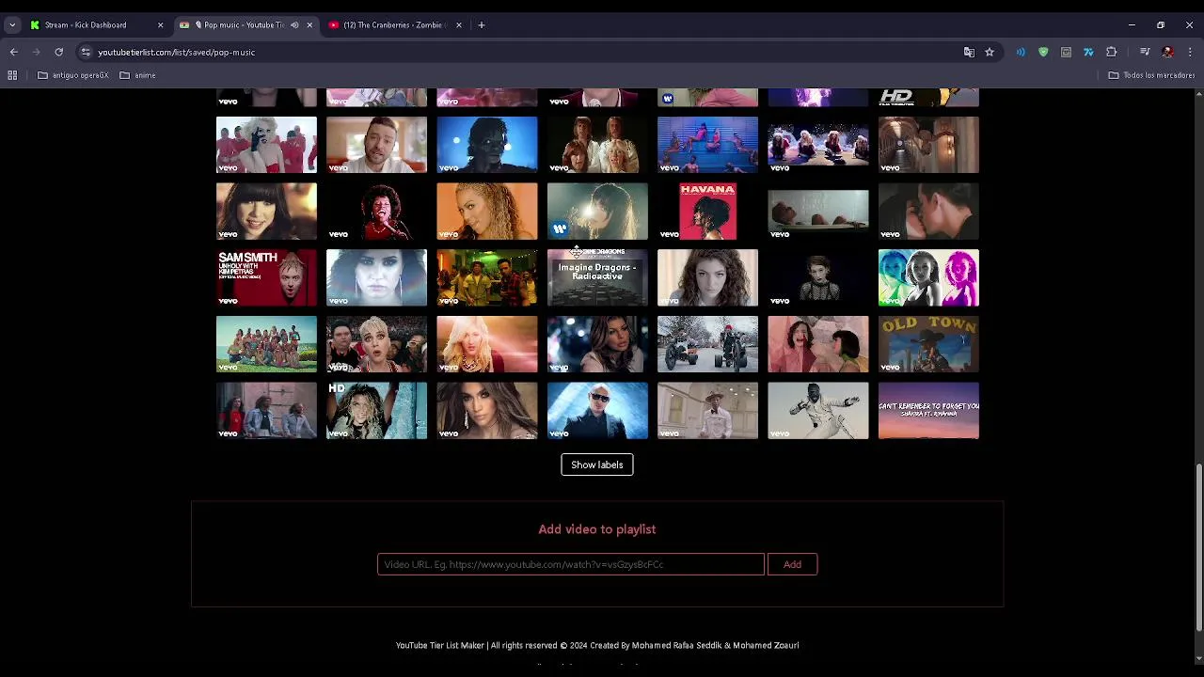Close The Cranberries - Zombie tab
The image size is (1204, 677).
click(x=459, y=25)
